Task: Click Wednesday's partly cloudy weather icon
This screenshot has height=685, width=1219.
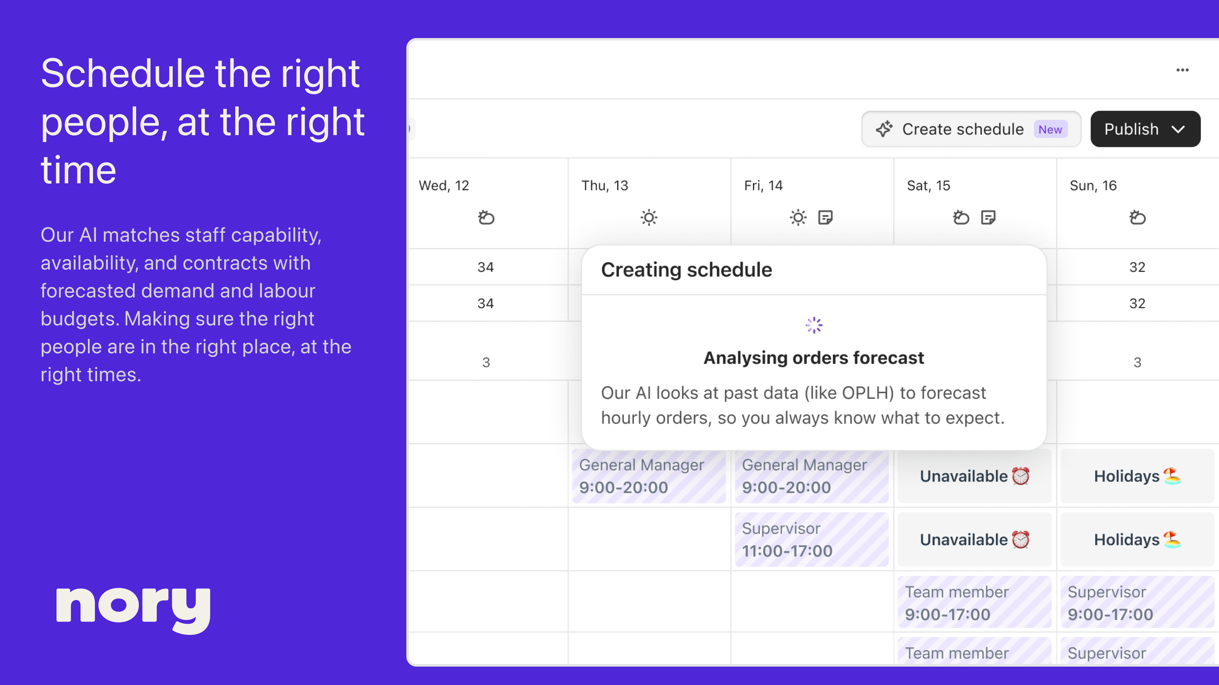Action: 486,218
